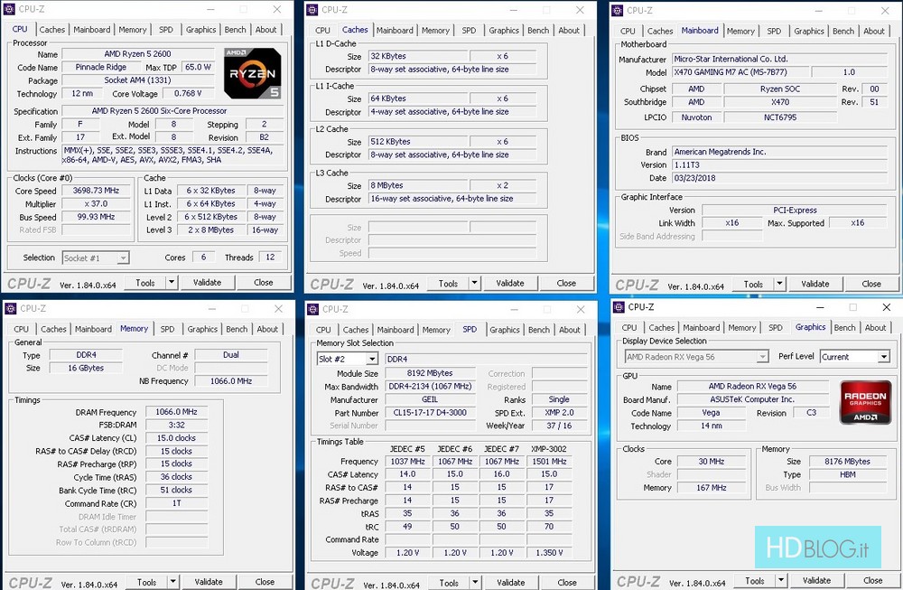Image resolution: width=903 pixels, height=590 pixels.
Task: Click the CPU-Z title bar icon of the Memory window
Action: click(10, 308)
